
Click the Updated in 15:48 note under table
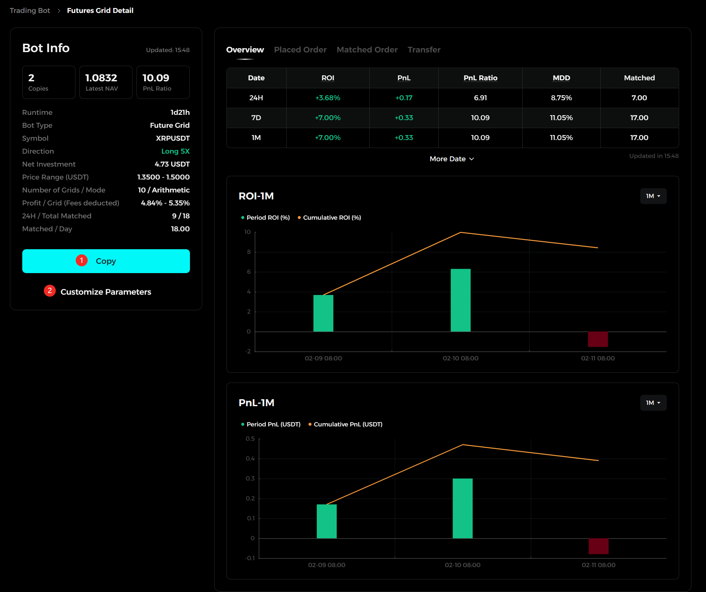(654, 156)
